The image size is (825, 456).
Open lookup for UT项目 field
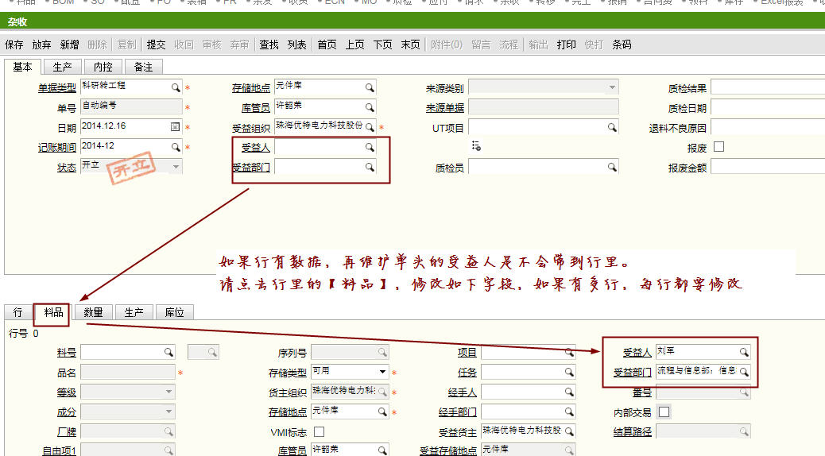[612, 127]
